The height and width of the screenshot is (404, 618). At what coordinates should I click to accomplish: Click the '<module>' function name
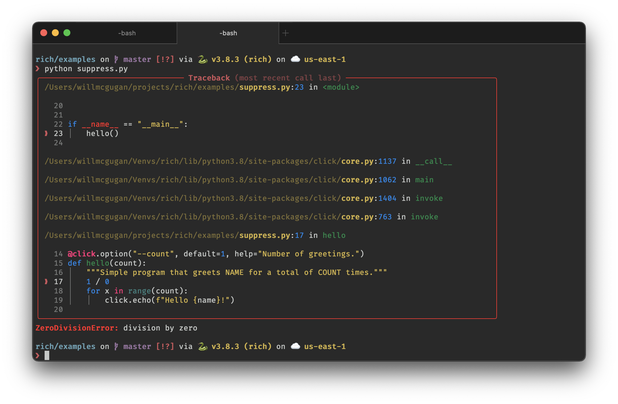pos(341,87)
